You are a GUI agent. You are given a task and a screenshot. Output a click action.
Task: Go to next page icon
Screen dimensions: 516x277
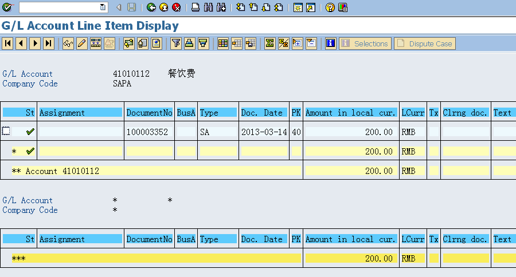[x=266, y=7]
